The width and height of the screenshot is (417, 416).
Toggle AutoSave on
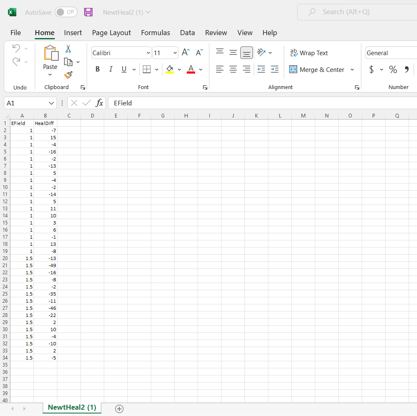click(x=66, y=12)
